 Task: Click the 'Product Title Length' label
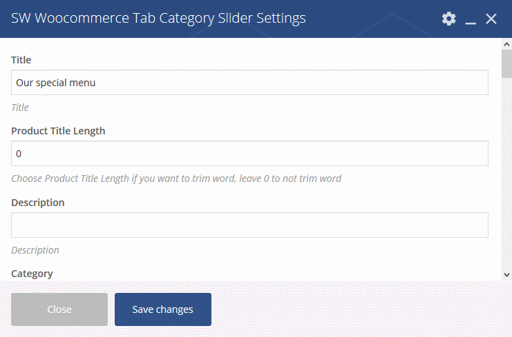[x=58, y=131]
